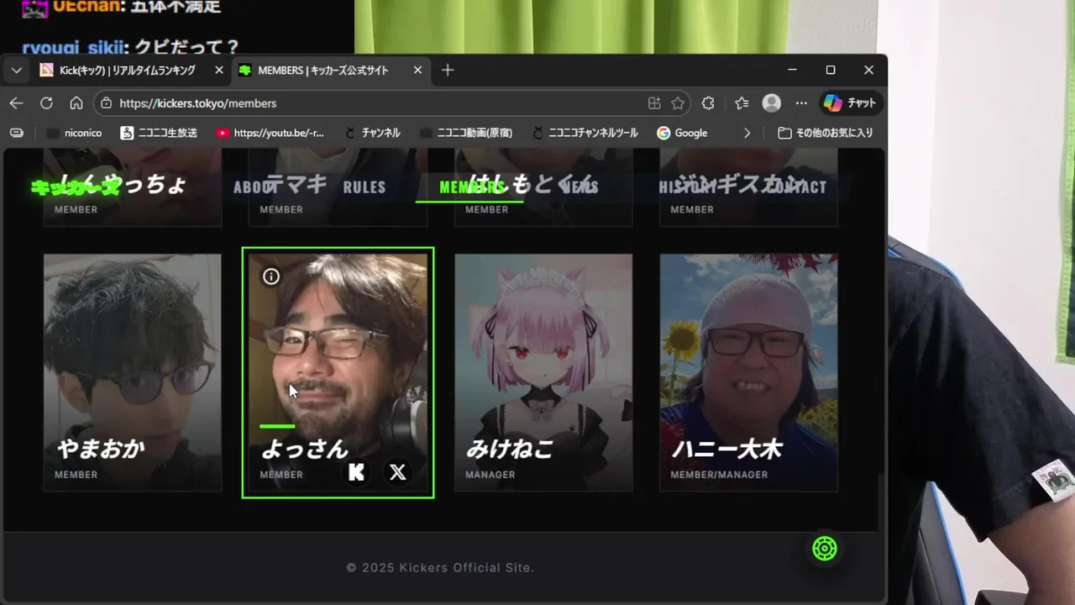Open a new browser tab
The height and width of the screenshot is (605, 1075).
point(448,71)
